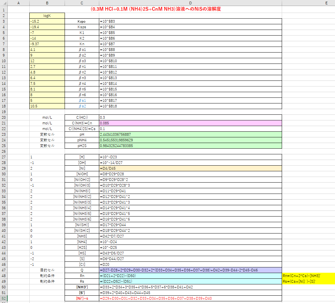Select the βn5 label cell

(x=82, y=89)
